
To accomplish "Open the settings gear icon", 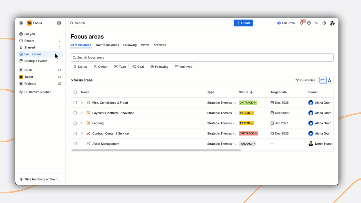I will click(x=324, y=23).
